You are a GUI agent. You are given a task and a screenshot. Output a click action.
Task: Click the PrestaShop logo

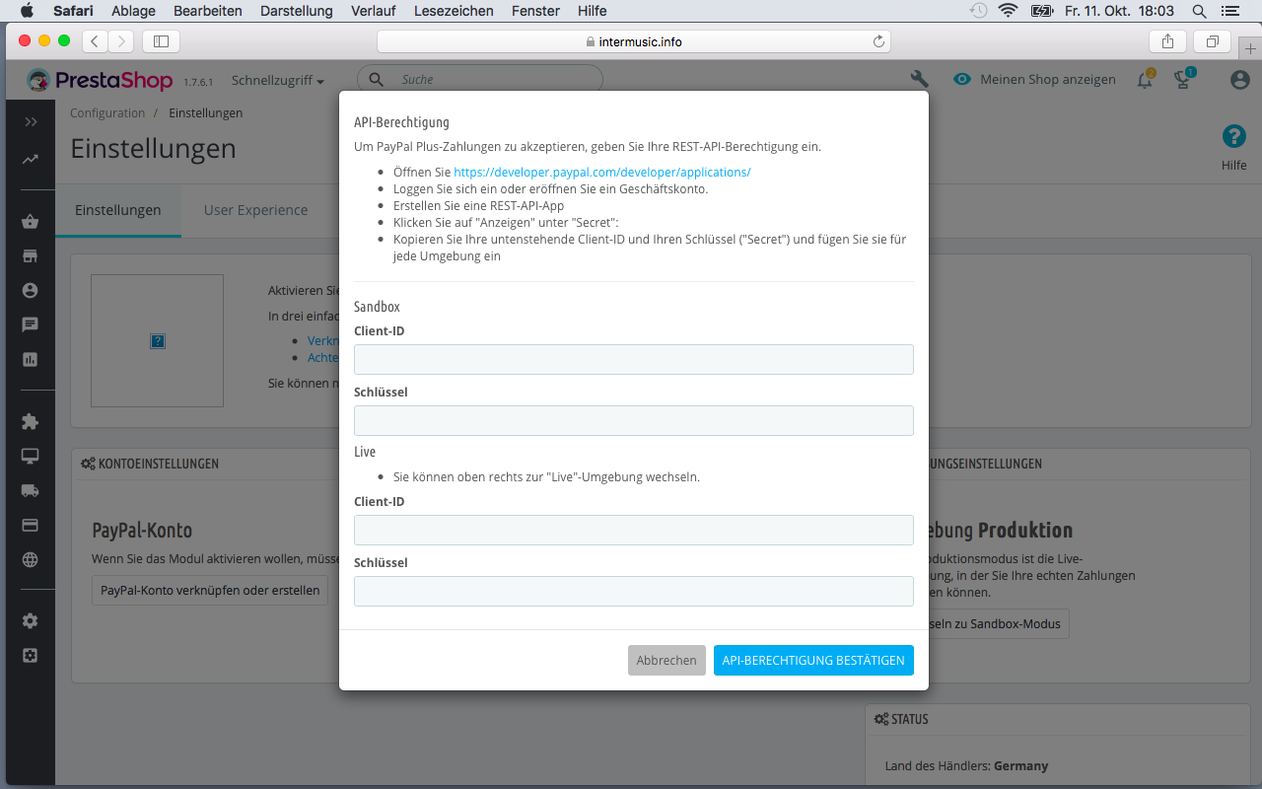click(x=100, y=80)
